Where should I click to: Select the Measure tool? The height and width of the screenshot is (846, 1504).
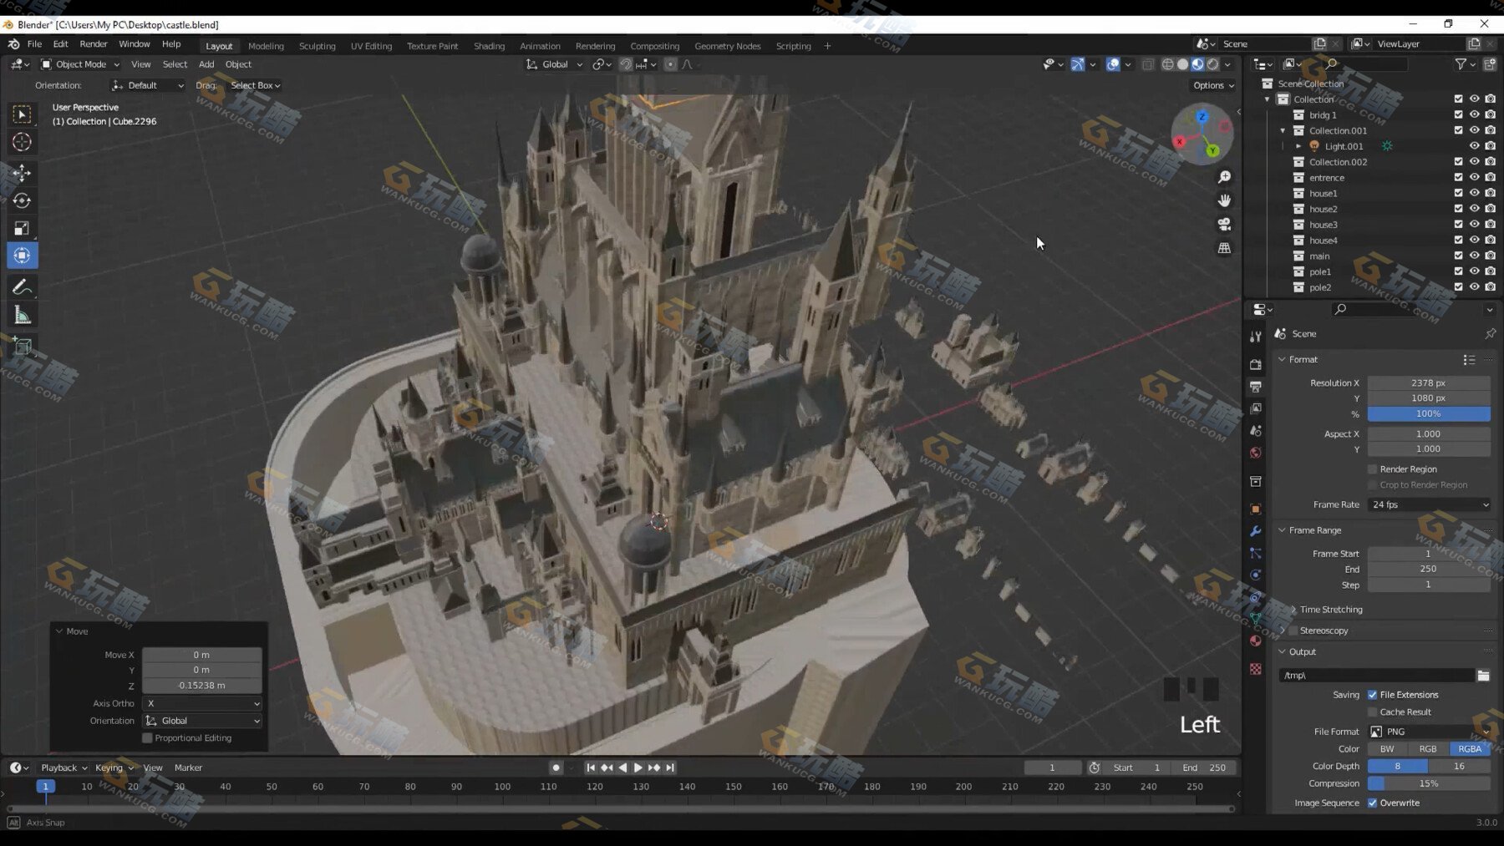[23, 316]
